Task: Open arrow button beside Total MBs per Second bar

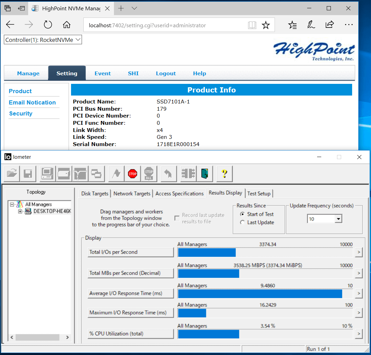Action: click(x=359, y=273)
